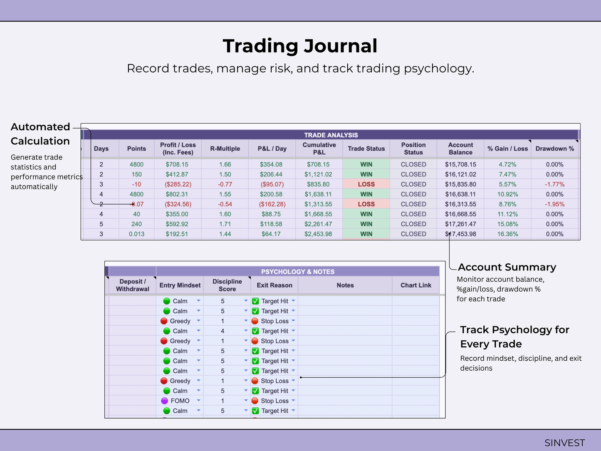Click the Account Balance column header
Screen dimensions: 601x451
click(460, 149)
